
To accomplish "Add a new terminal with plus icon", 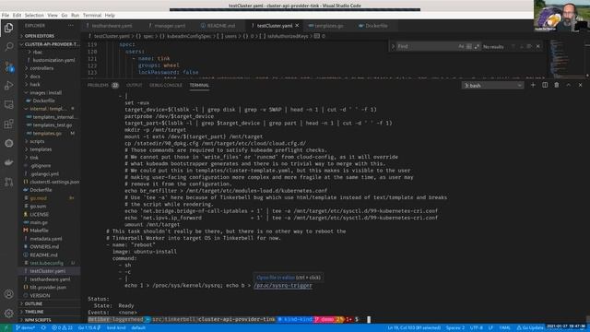I will 533,86.
